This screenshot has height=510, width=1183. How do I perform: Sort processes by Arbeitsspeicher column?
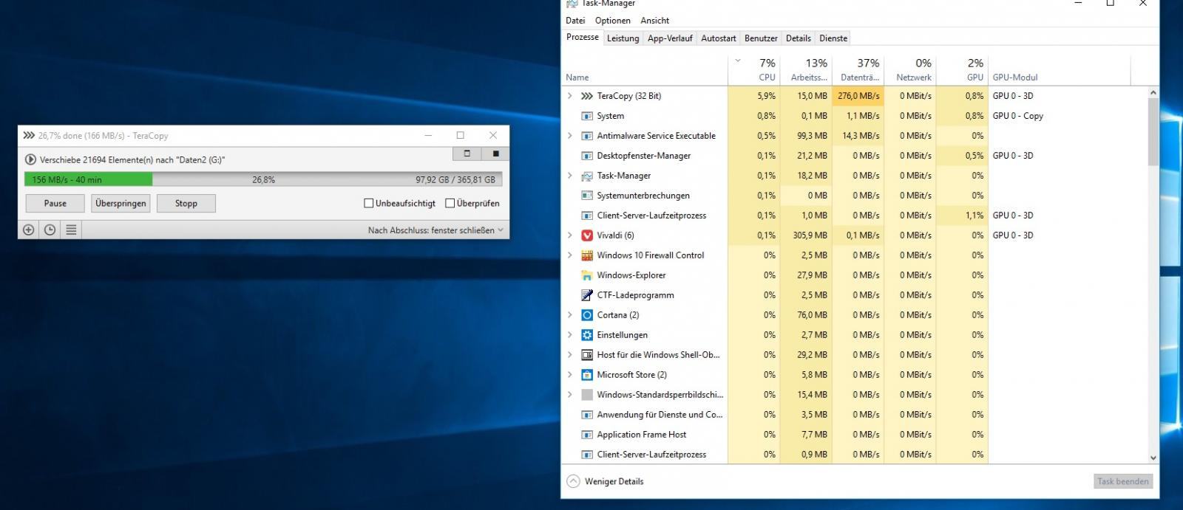click(807, 70)
